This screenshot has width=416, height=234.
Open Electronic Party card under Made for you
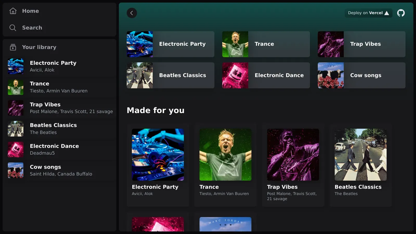(x=158, y=165)
